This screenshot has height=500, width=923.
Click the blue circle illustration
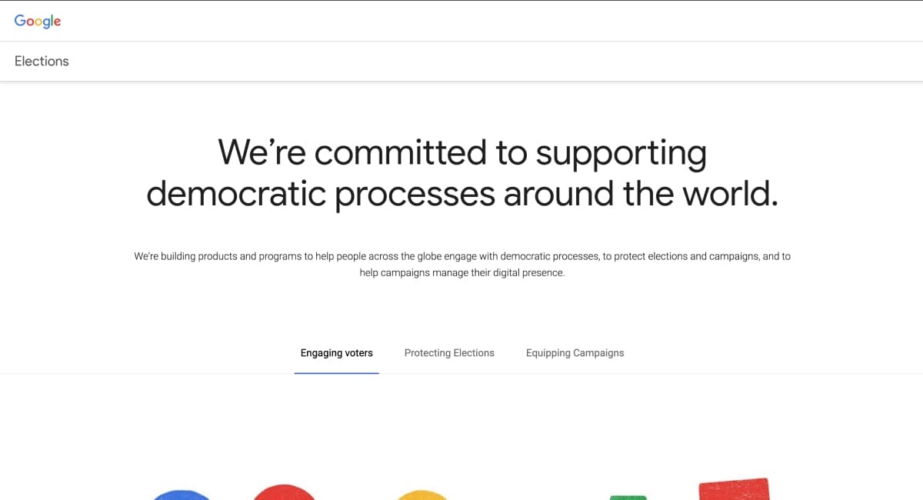[x=182, y=495]
